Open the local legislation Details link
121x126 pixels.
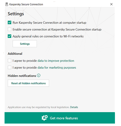click(x=74, y=107)
